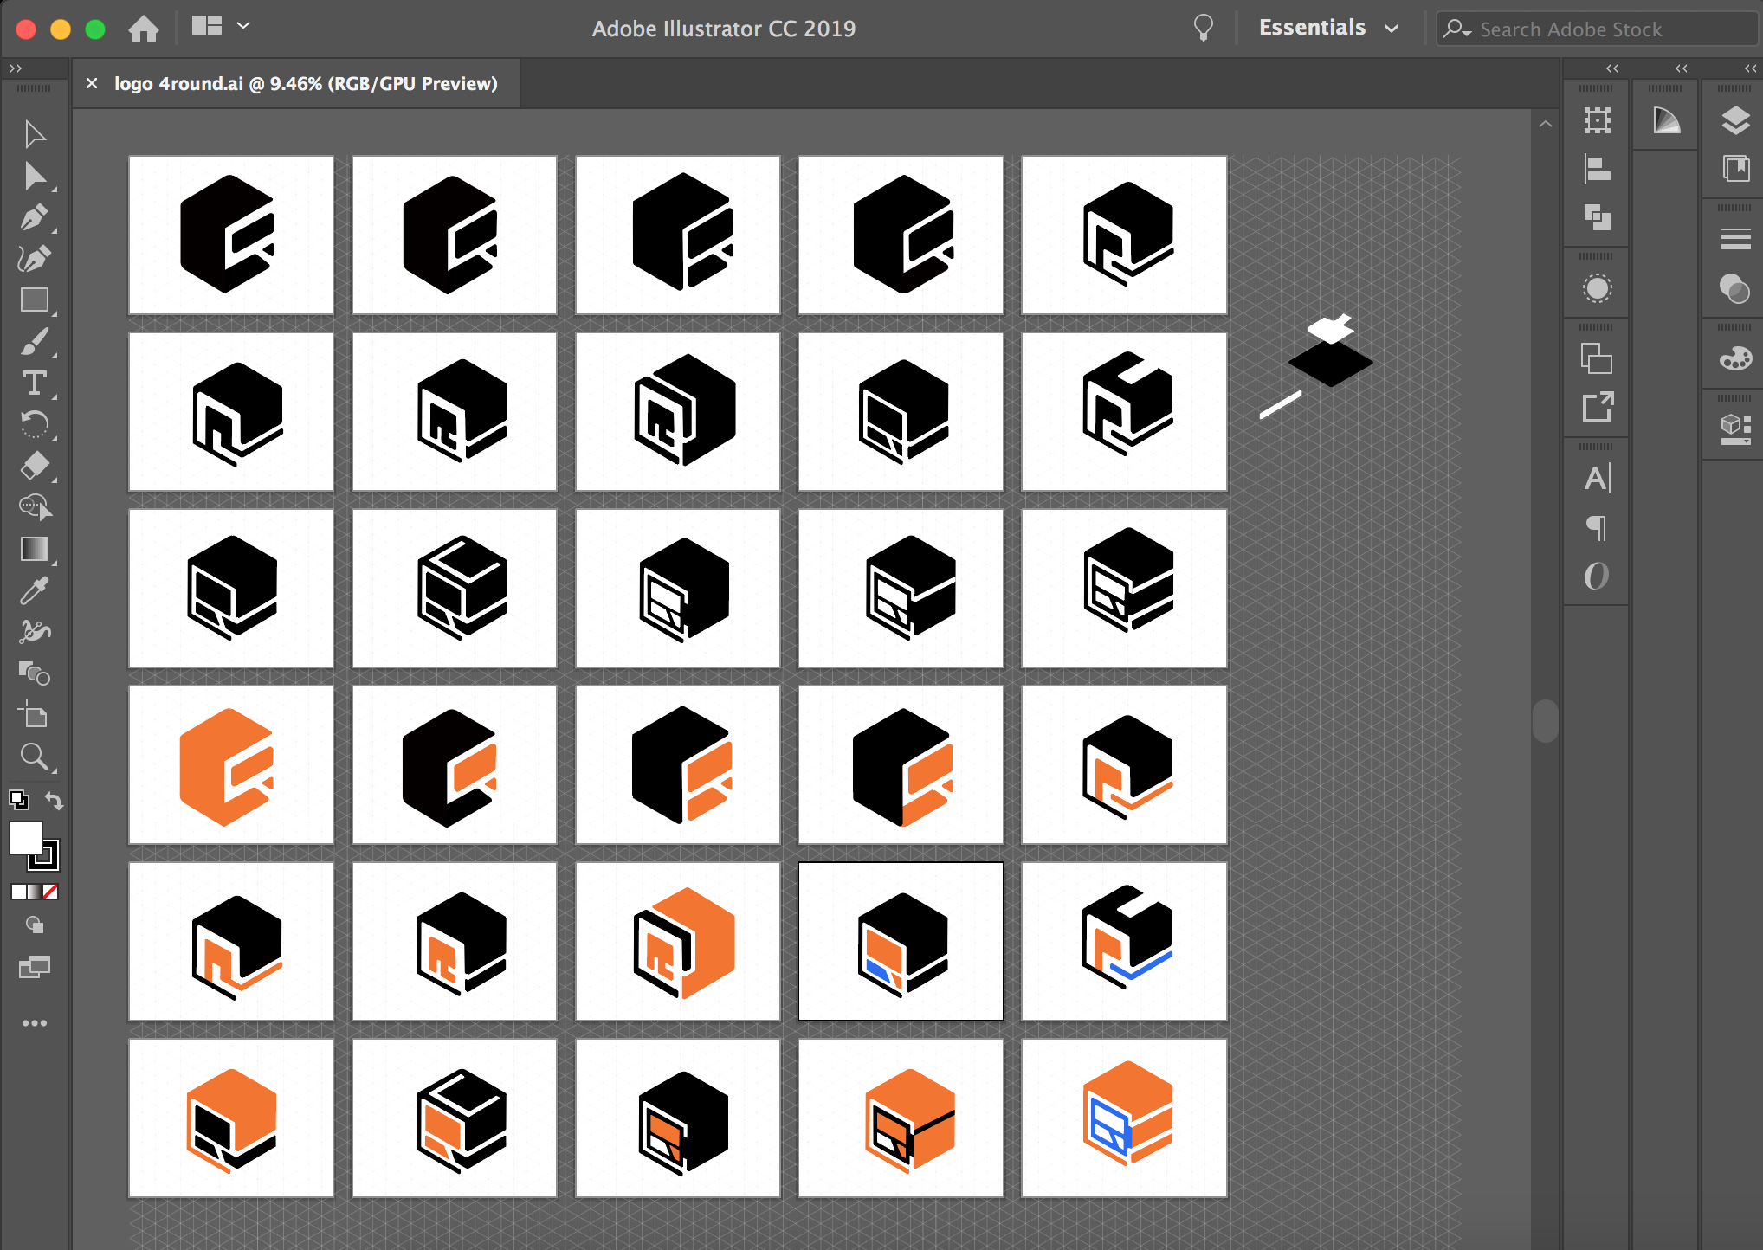Open the Layers panel icon
Viewport: 1763px width, 1250px height.
coord(1735,120)
